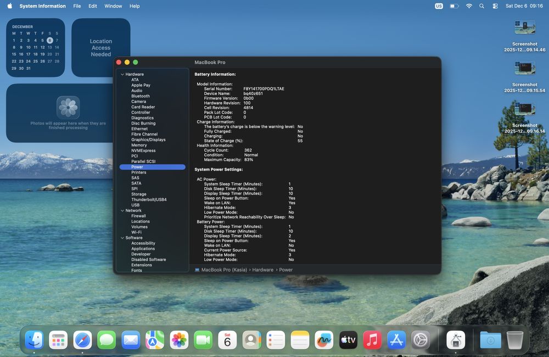Select Bluetooth in the sidebar
The width and height of the screenshot is (549, 357).
tap(141, 96)
